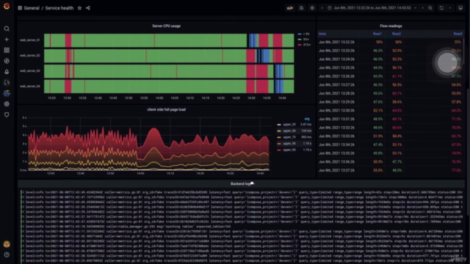This screenshot has width=470, height=264.
Task: Refresh the dashboard
Action: pos(441,8)
